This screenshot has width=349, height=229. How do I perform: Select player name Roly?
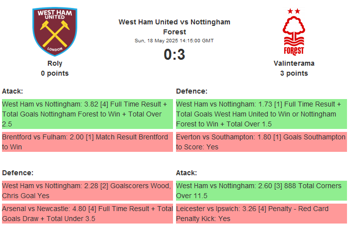55,63
